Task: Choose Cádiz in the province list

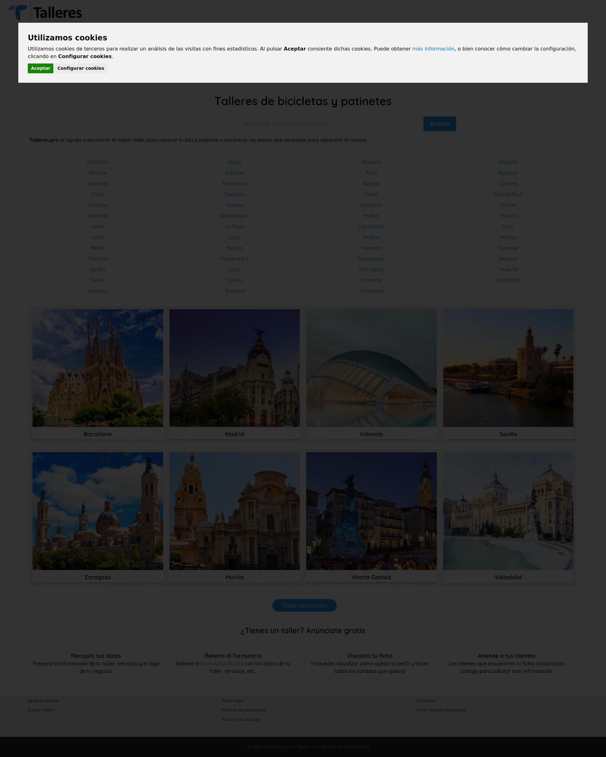Action: click(98, 195)
